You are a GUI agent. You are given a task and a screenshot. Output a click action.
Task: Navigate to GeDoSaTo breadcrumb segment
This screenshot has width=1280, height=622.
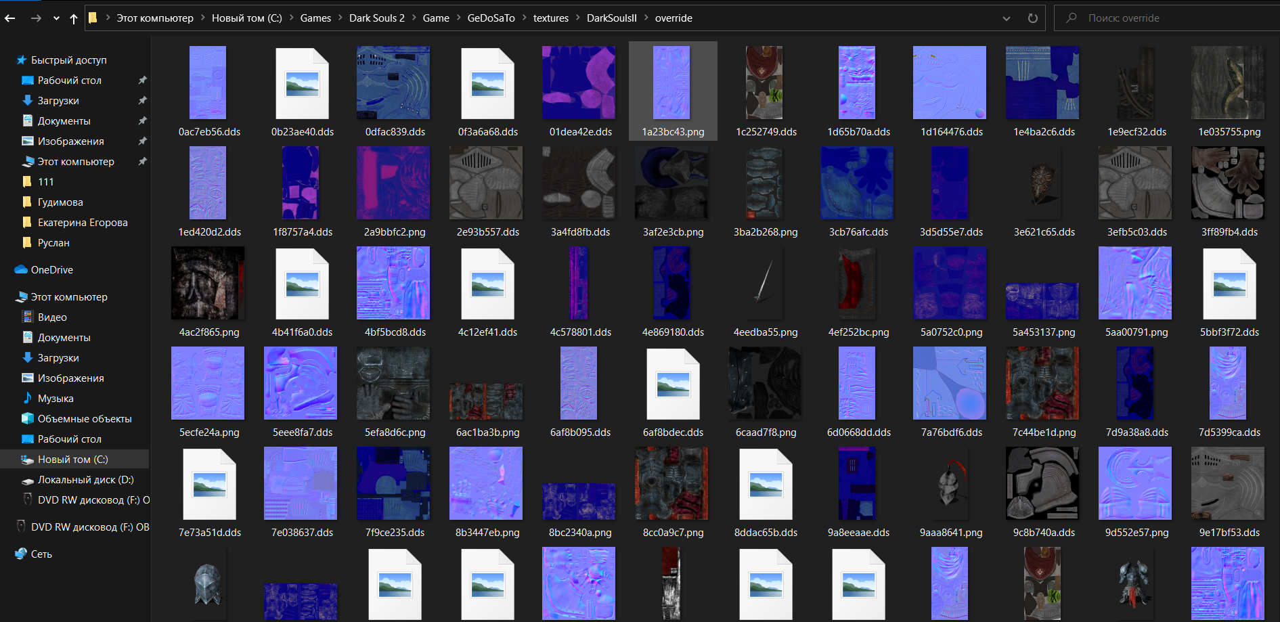[491, 18]
